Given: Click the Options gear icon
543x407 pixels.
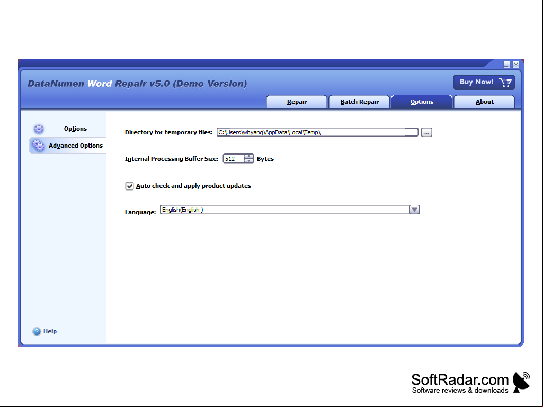Looking at the screenshot, I should [39, 129].
